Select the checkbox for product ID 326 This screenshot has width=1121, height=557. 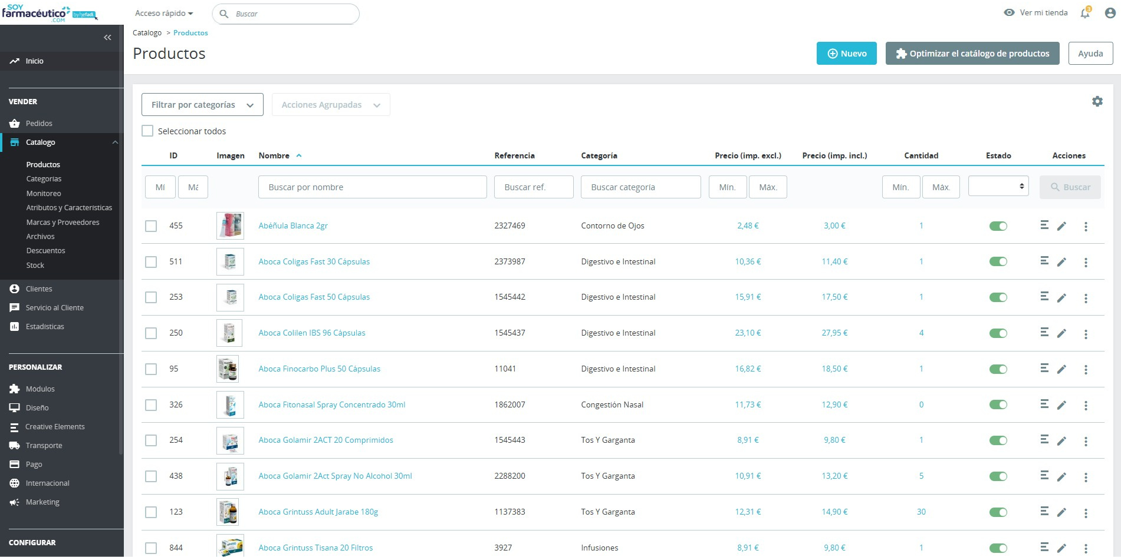pyautogui.click(x=151, y=405)
